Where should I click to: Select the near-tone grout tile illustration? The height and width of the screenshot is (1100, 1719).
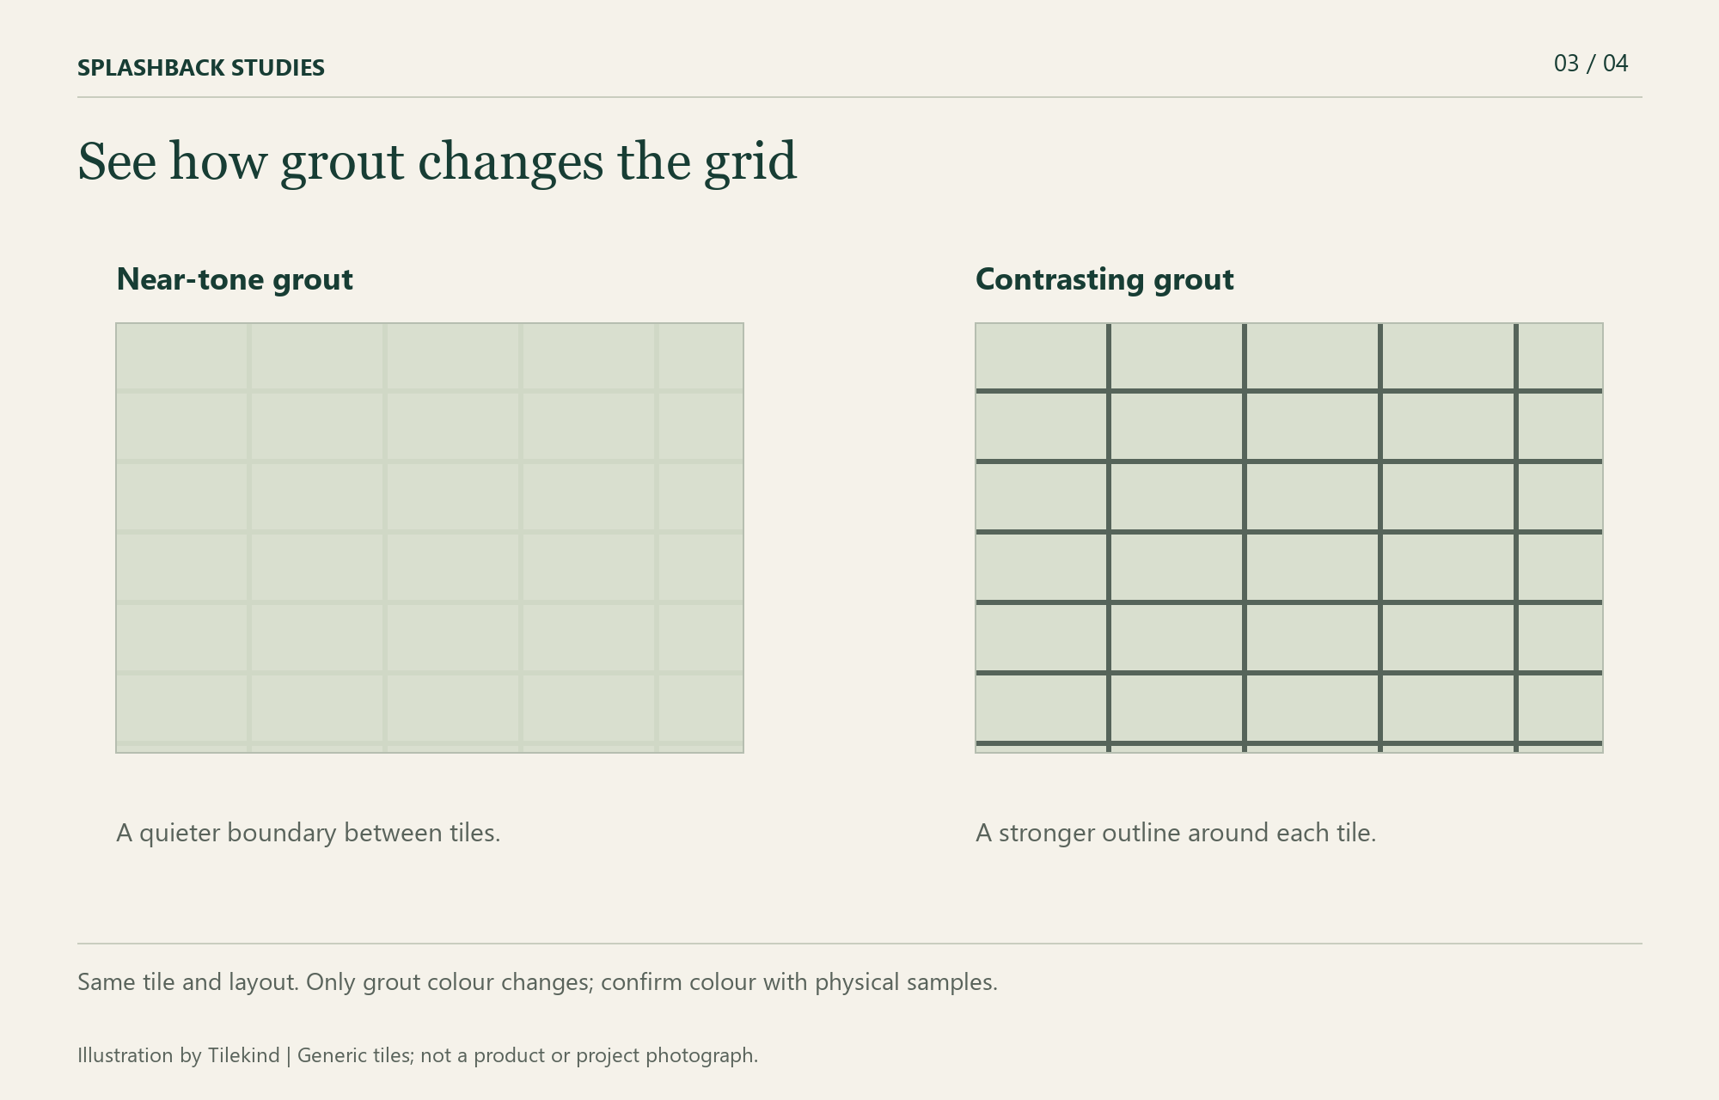coord(430,538)
